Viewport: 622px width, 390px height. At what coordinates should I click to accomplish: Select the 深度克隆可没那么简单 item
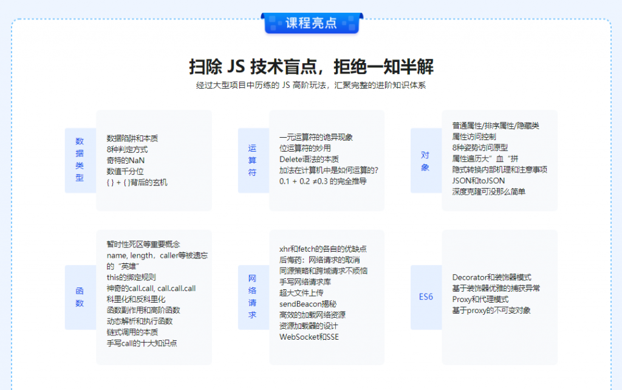click(x=488, y=192)
